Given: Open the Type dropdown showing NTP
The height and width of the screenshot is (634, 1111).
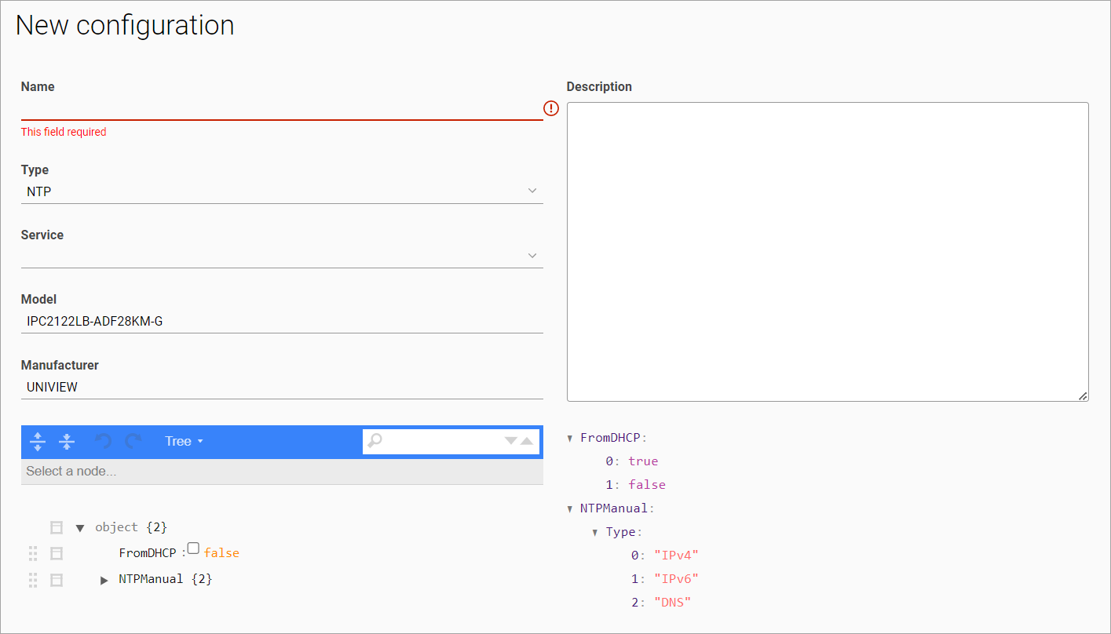Looking at the screenshot, I should click(x=281, y=191).
